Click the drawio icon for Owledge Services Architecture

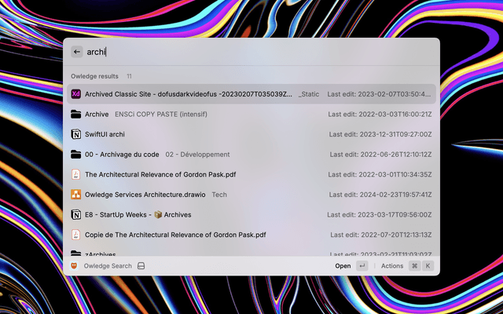click(76, 195)
